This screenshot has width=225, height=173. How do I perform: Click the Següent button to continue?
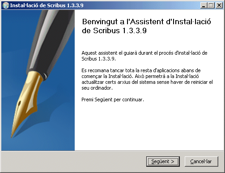pos(163,161)
